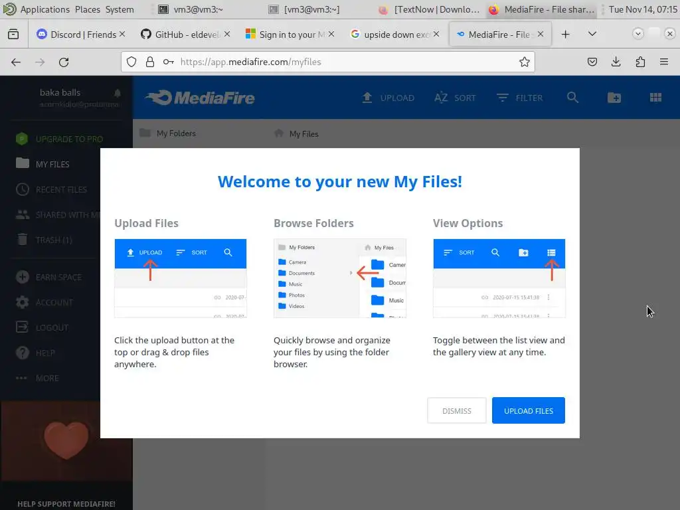This screenshot has width=680, height=510.
Task: Reload the page
Action: click(64, 62)
